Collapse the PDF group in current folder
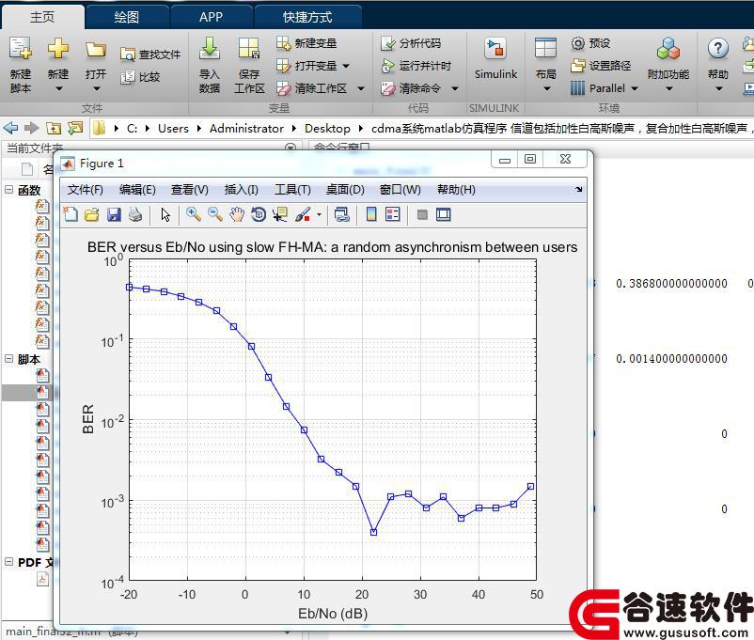 pyautogui.click(x=9, y=562)
